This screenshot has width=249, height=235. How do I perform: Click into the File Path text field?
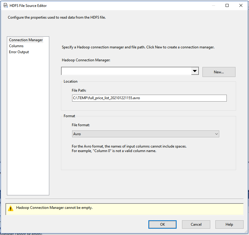coord(149,98)
